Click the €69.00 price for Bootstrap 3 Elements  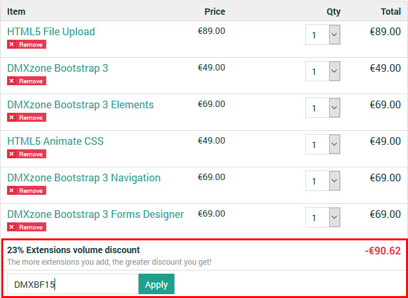click(212, 104)
